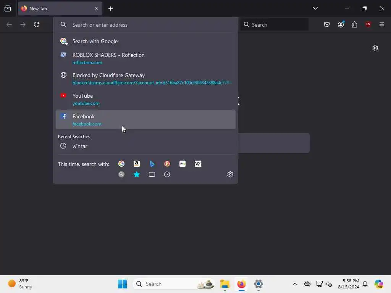
Task: Open the Copilot preview icon
Action: point(379,284)
